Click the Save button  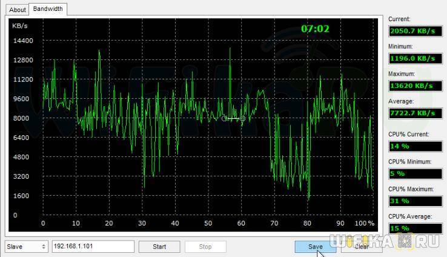click(x=316, y=247)
